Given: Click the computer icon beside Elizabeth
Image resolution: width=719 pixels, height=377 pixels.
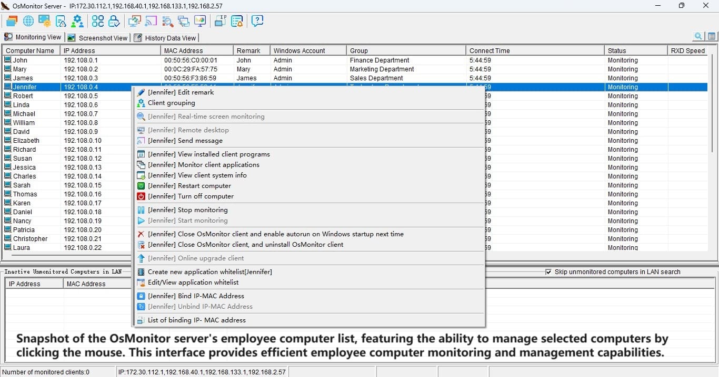Looking at the screenshot, I should 8,140.
